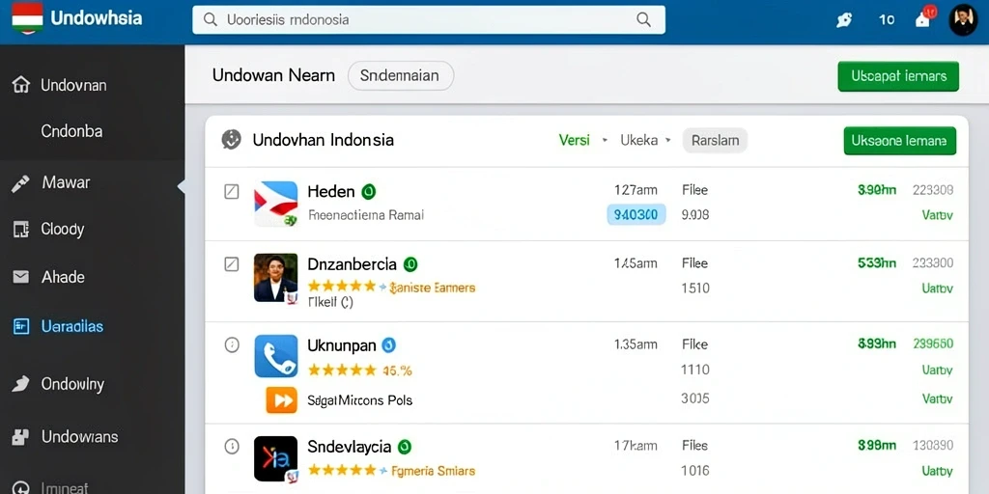Open the Mawar pen icon in sidebar
989x494 pixels.
21,183
